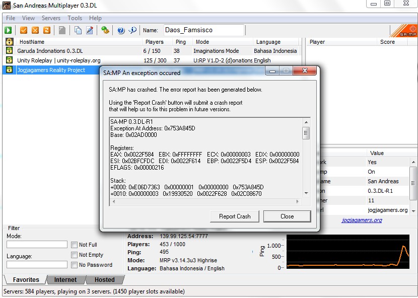Minimize the main SAMP window
Image resolution: width=418 pixels, height=298 pixels.
point(374,4)
